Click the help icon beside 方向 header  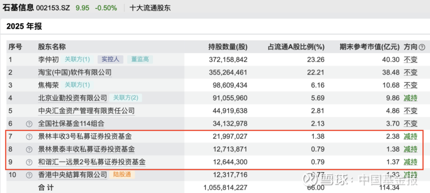tap(422, 47)
